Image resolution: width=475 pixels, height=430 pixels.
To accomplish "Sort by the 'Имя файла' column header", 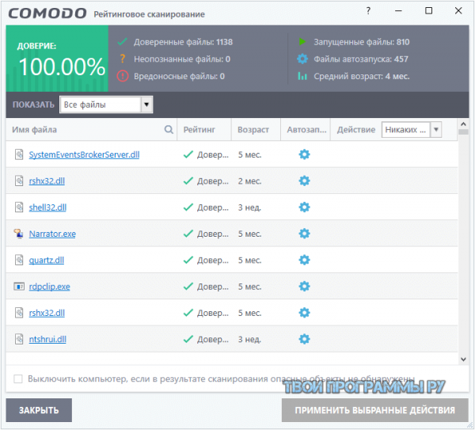I will [34, 130].
